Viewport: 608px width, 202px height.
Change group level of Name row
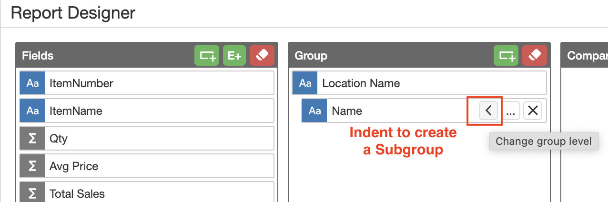(x=488, y=111)
